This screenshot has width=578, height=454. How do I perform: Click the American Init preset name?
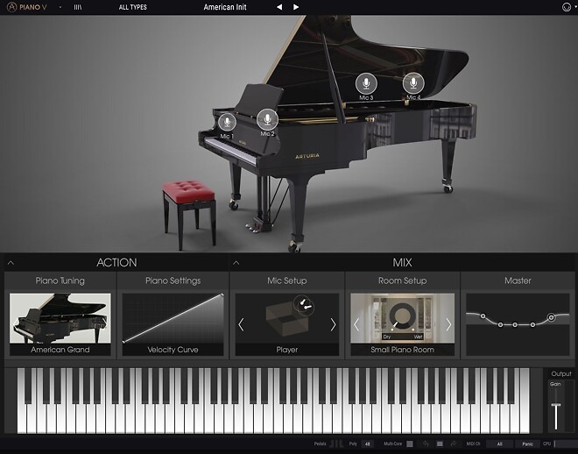click(x=225, y=7)
